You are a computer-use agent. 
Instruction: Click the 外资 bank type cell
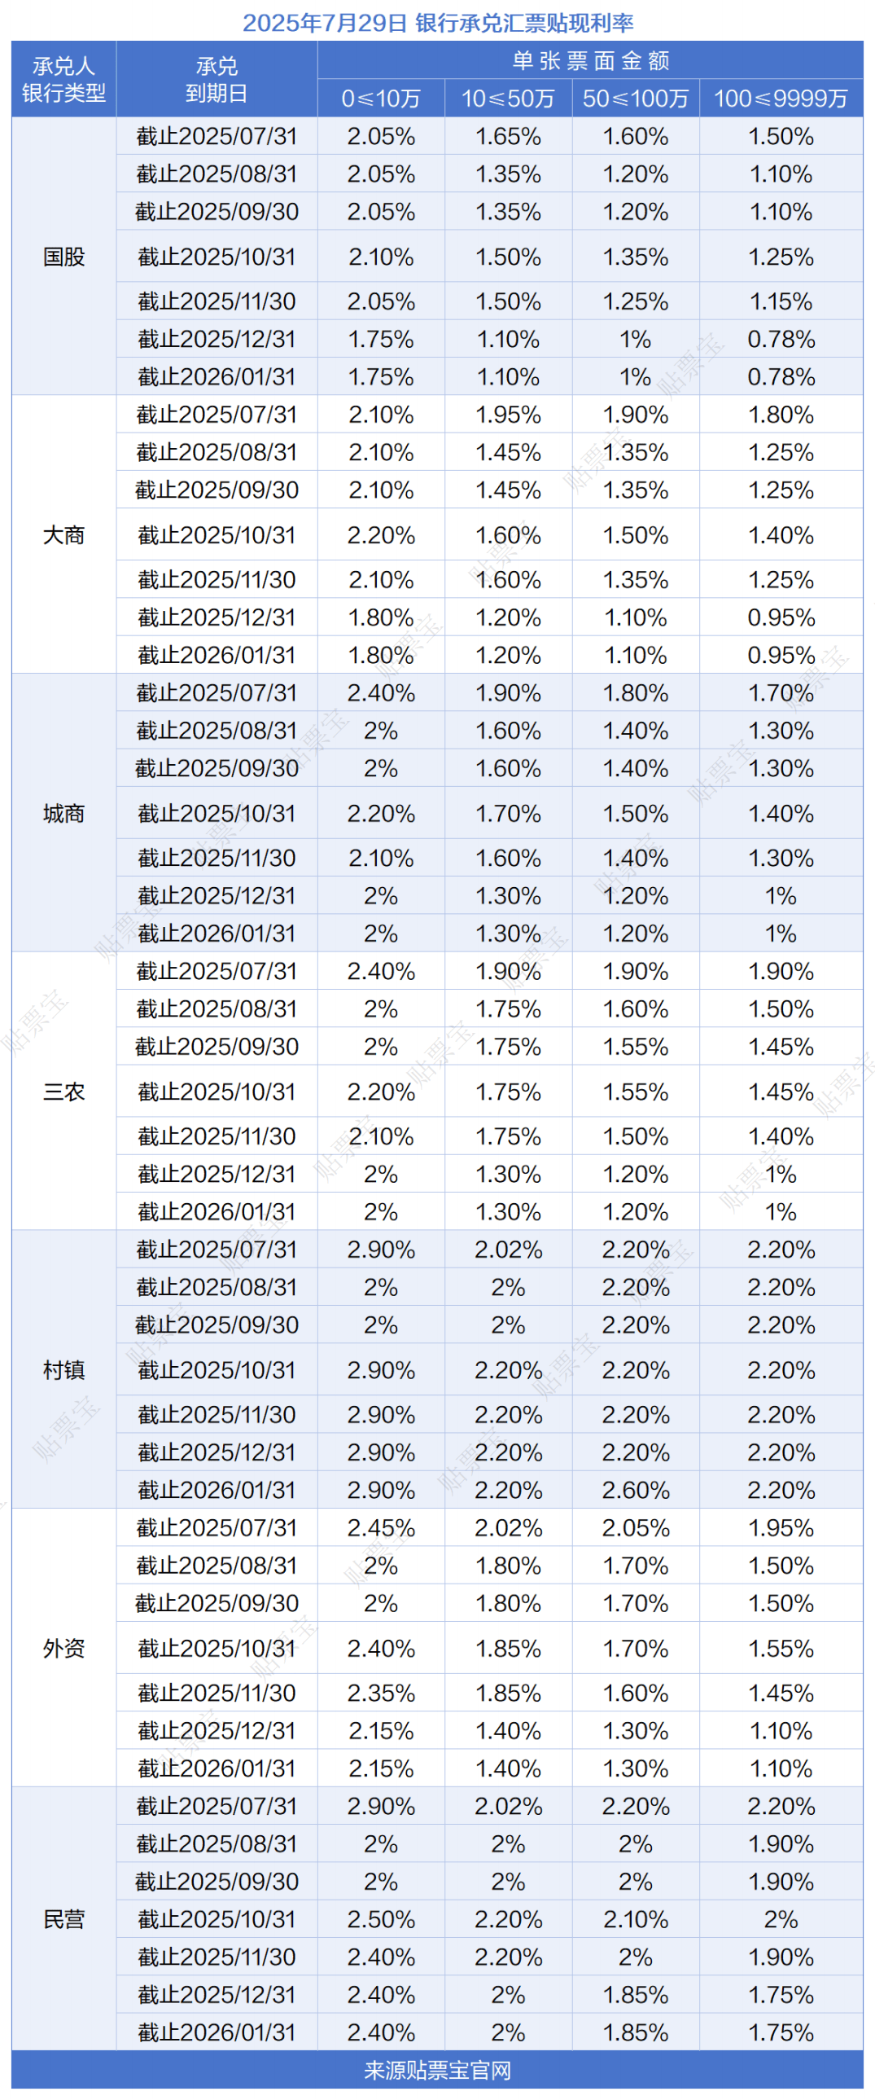pos(63,1648)
